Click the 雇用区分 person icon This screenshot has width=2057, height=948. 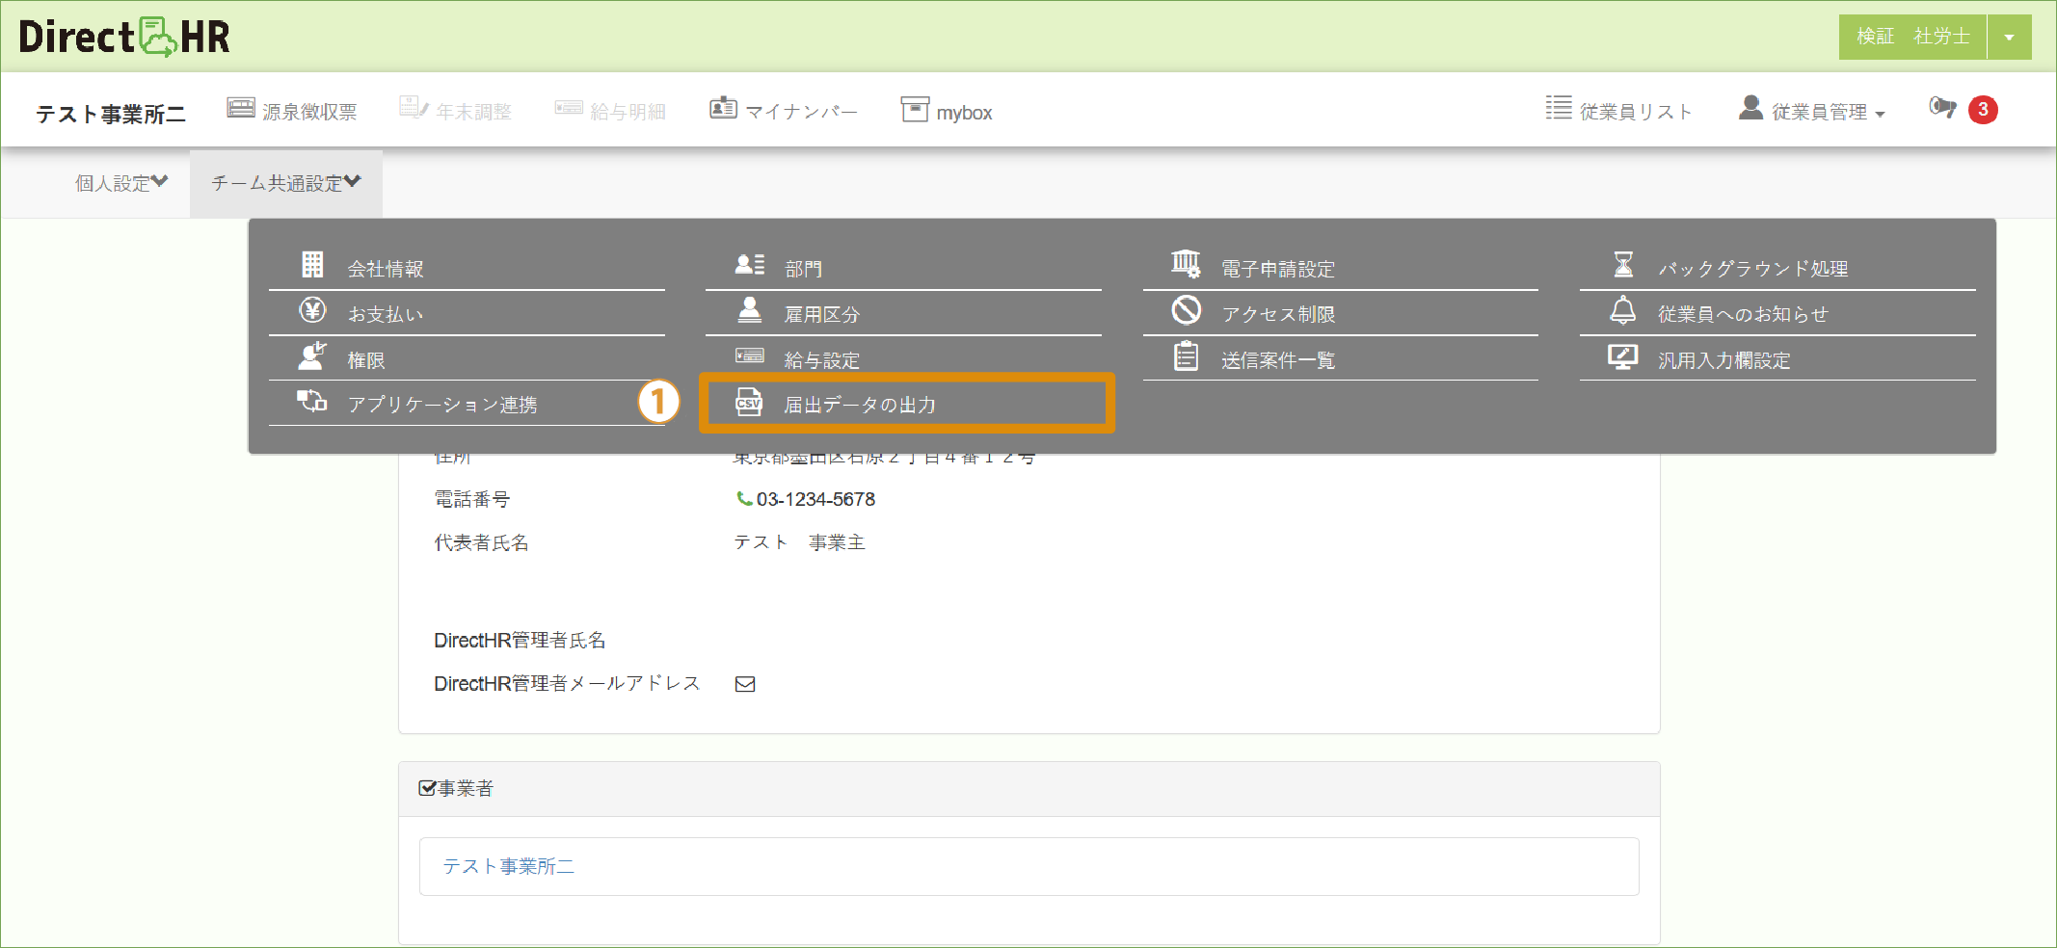(x=750, y=309)
